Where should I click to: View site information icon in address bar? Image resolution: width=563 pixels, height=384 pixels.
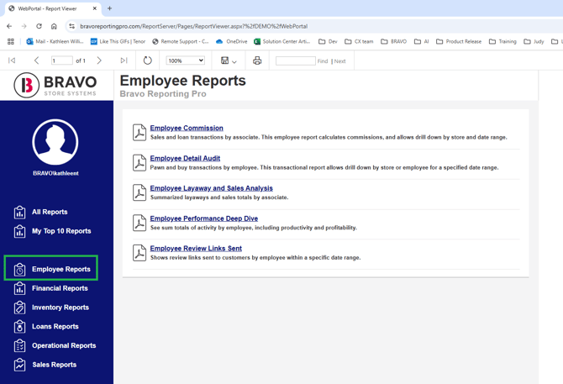(x=71, y=26)
